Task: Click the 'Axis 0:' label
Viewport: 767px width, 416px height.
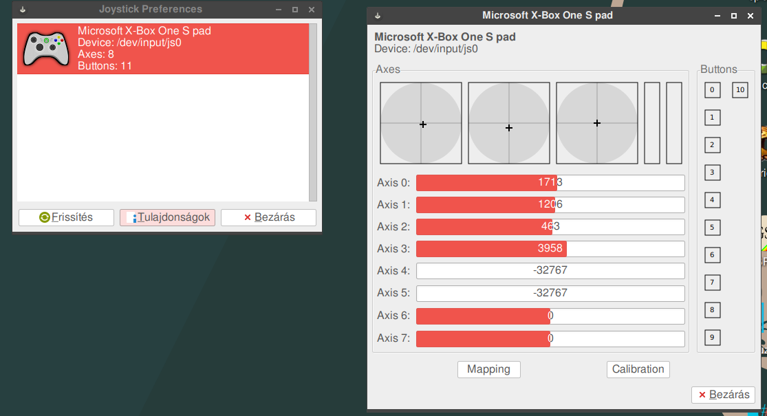Action: tap(393, 183)
